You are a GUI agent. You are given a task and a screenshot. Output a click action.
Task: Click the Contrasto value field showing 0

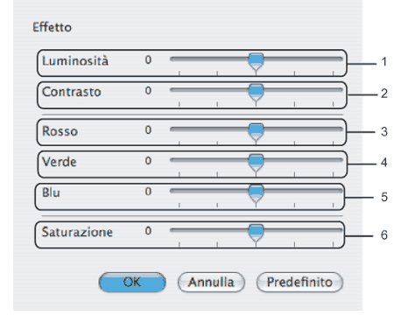click(x=148, y=91)
